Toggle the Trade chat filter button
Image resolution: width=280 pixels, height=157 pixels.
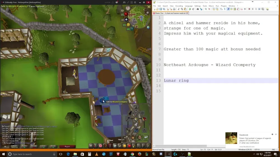53,146
